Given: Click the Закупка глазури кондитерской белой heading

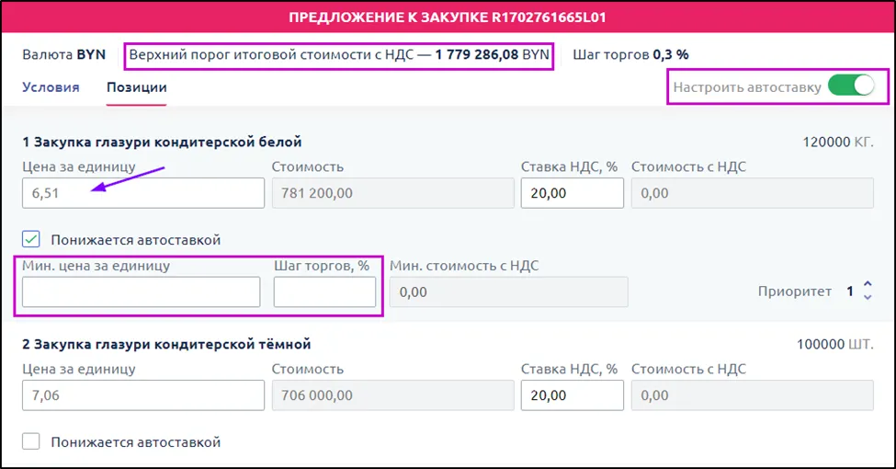Looking at the screenshot, I should point(162,142).
